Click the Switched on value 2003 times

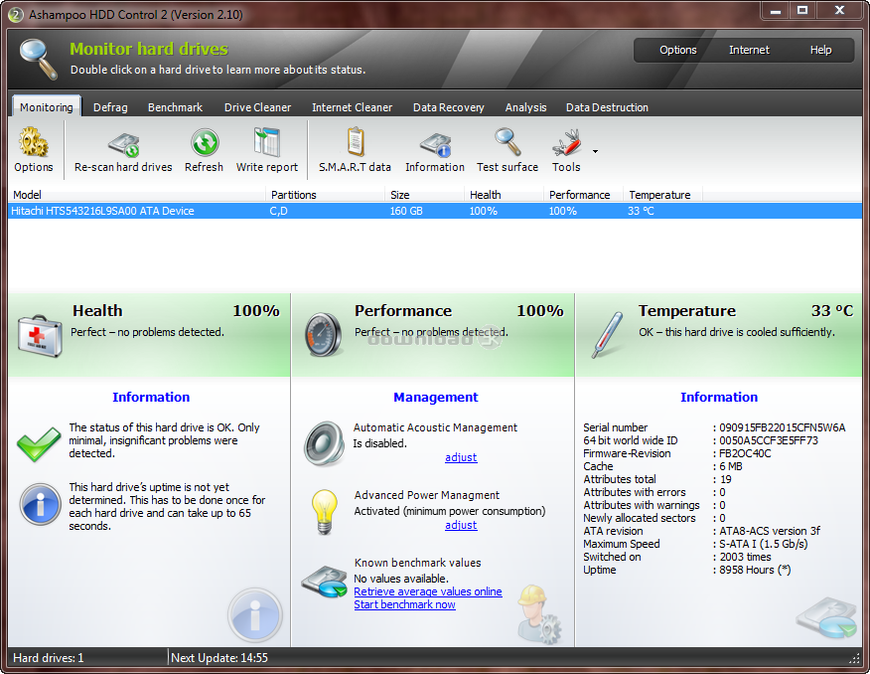click(x=745, y=557)
